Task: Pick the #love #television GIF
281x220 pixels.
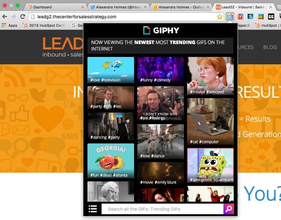Action: [110, 70]
